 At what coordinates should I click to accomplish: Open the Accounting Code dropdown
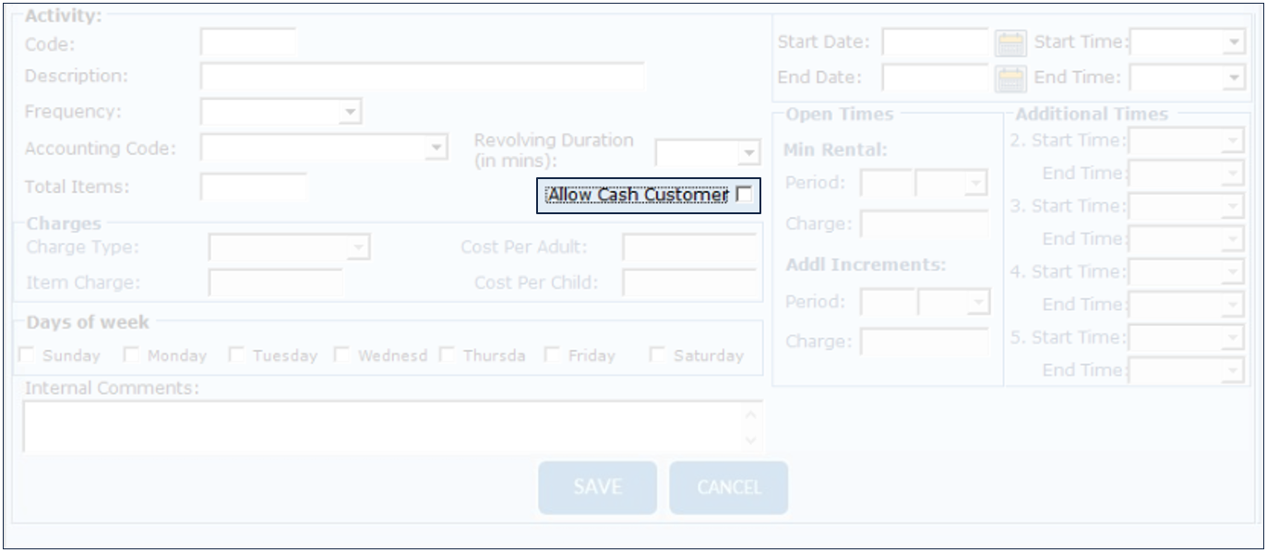pos(436,148)
